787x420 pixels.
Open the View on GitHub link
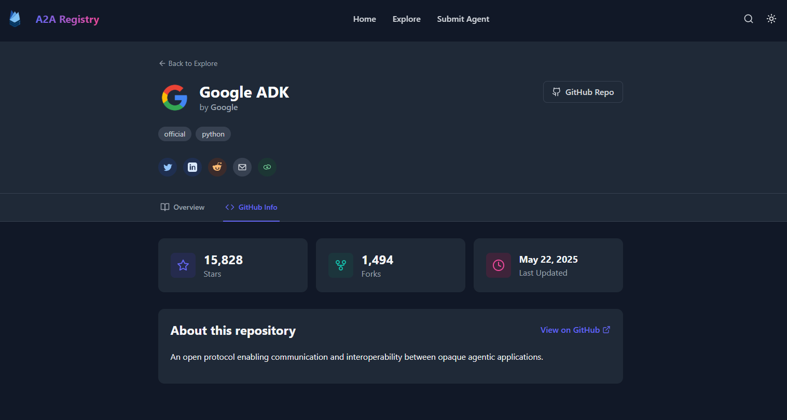(x=575, y=330)
